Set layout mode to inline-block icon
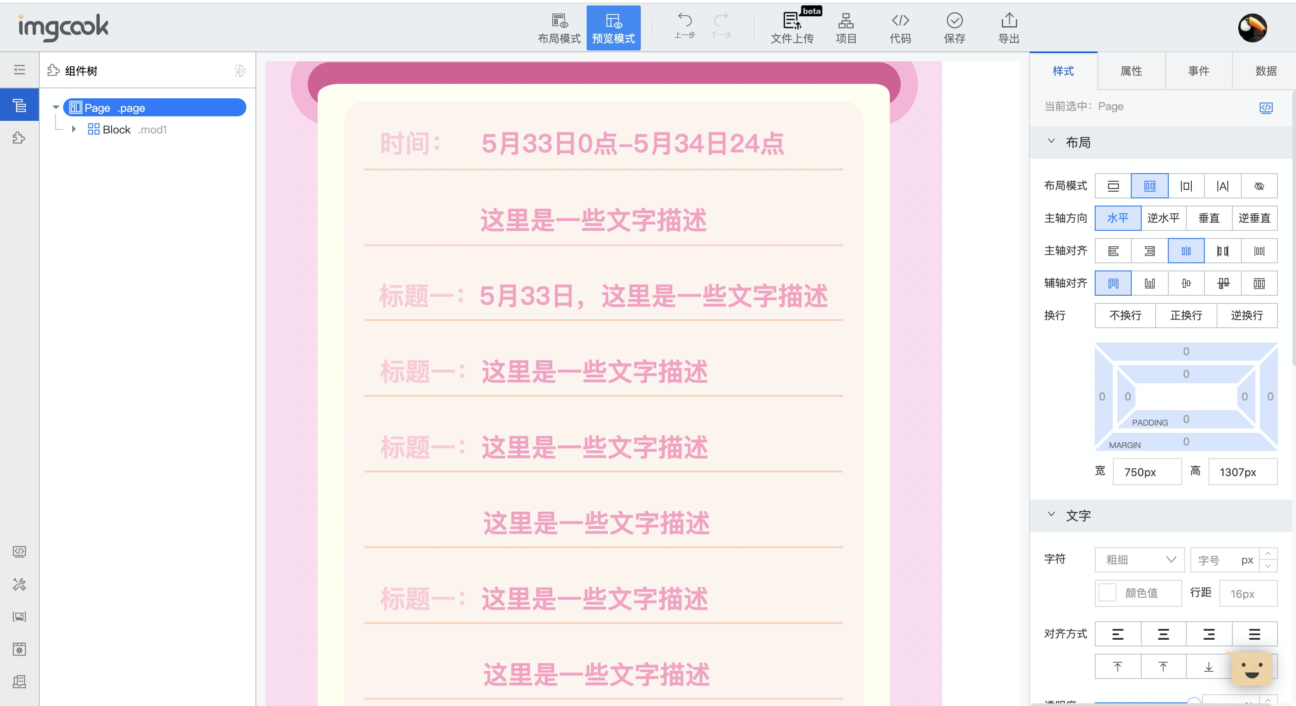 tap(1186, 186)
